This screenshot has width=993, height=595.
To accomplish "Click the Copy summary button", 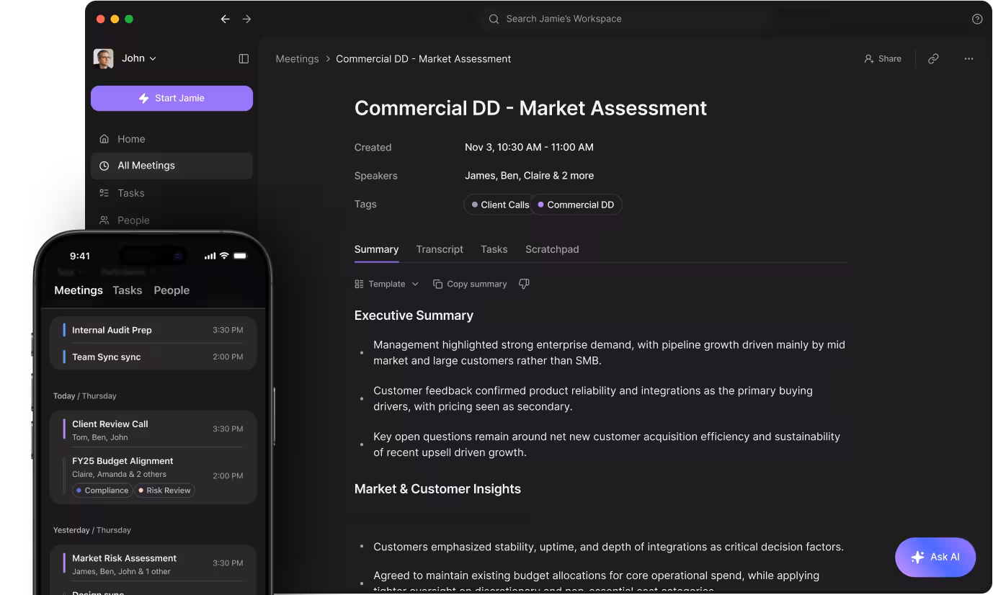I will (470, 284).
